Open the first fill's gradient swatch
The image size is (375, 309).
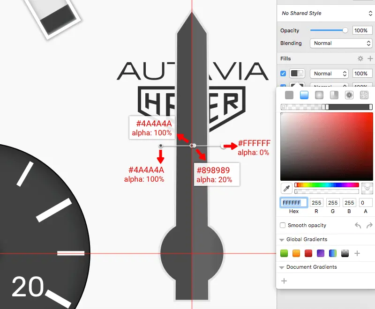pos(297,74)
